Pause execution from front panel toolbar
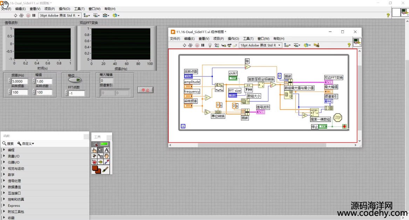This screenshot has width=409, height=220. coord(34,15)
